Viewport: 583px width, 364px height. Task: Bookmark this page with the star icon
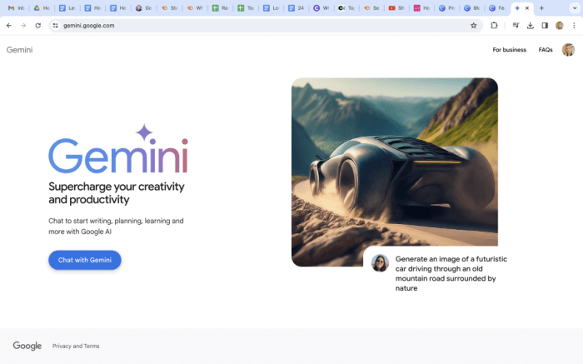473,26
